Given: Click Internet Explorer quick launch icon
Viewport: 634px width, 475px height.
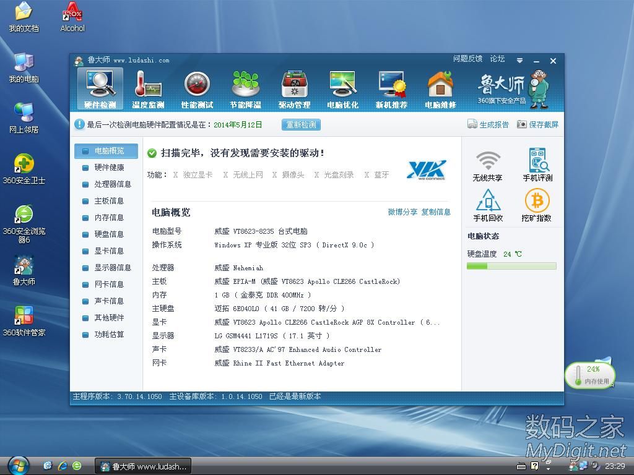Looking at the screenshot, I should coord(63,466).
